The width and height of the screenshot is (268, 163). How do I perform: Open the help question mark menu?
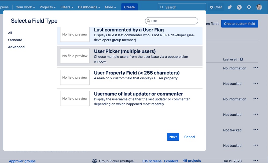pyautogui.click(x=239, y=7)
